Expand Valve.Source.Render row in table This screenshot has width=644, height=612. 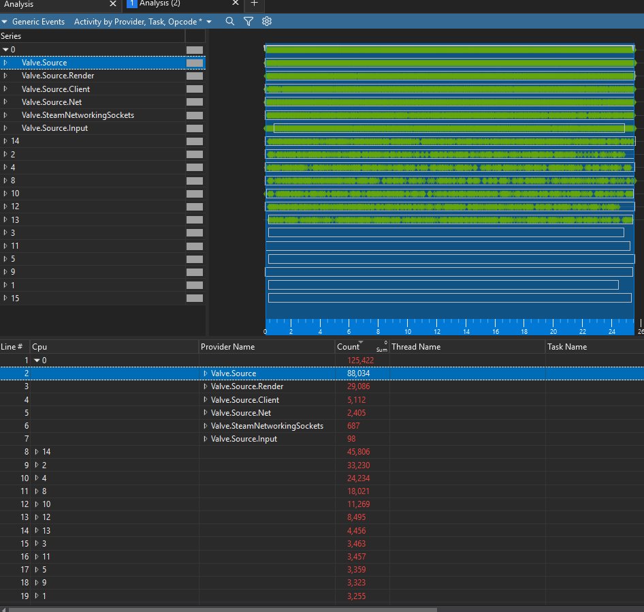[206, 386]
